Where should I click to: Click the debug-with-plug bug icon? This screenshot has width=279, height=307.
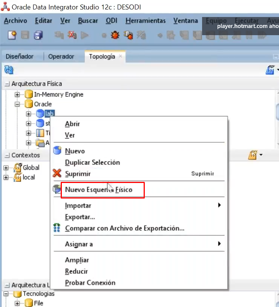pyautogui.click(x=128, y=35)
